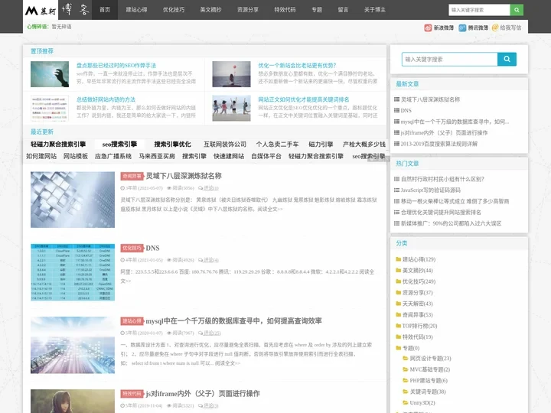Click folder icon beside 特效代码(19)
Image resolution: width=551 pixels, height=413 pixels.
398,337
